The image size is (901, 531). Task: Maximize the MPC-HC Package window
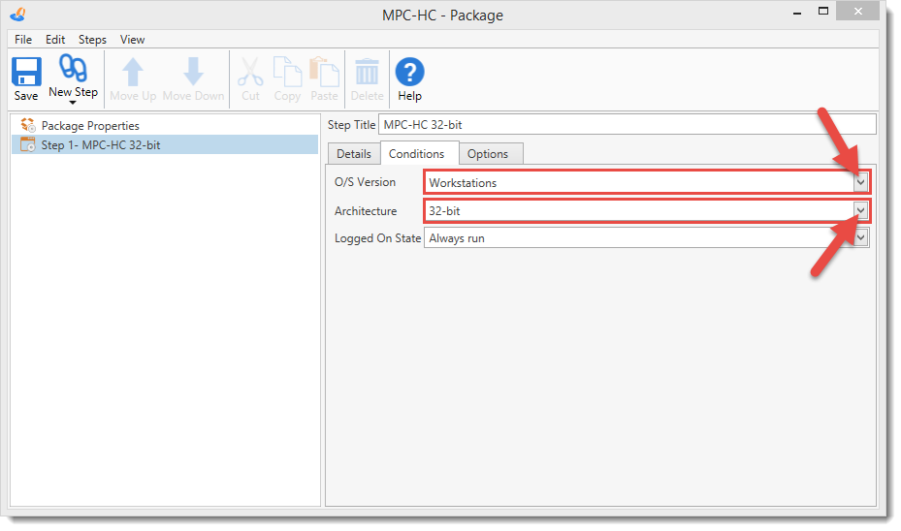[823, 12]
